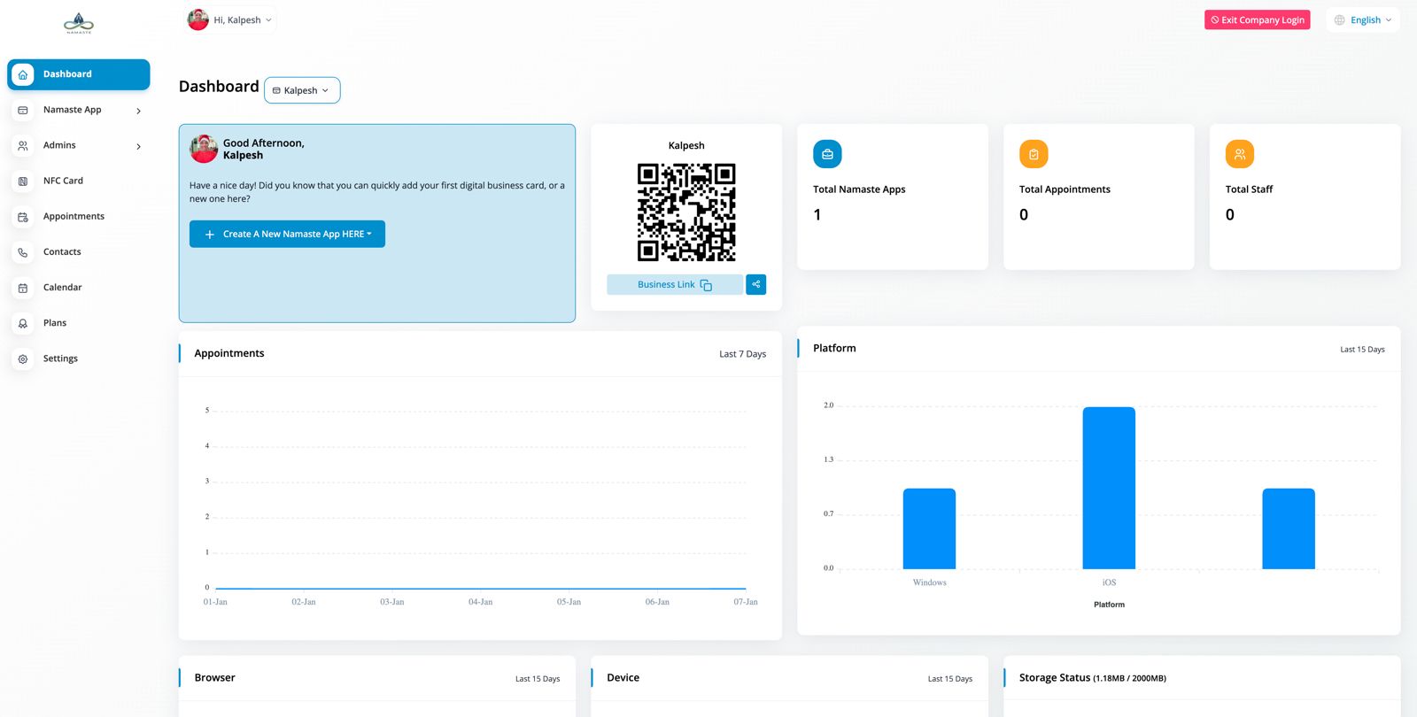Expand the Admins submenu chevron
Screen dimensions: 1417x717
[x=138, y=146]
